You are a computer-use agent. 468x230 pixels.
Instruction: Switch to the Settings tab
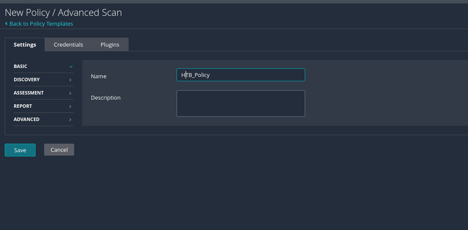pos(25,44)
